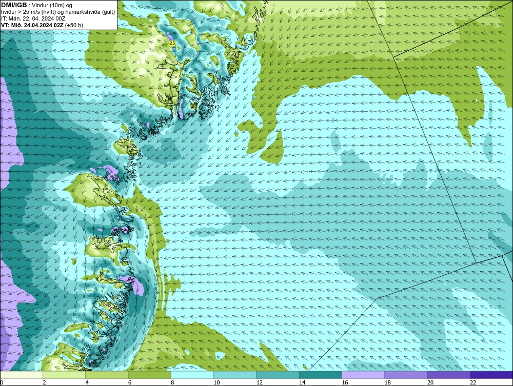Select the 8–10 m/s pale cyan swatch

pos(192,375)
